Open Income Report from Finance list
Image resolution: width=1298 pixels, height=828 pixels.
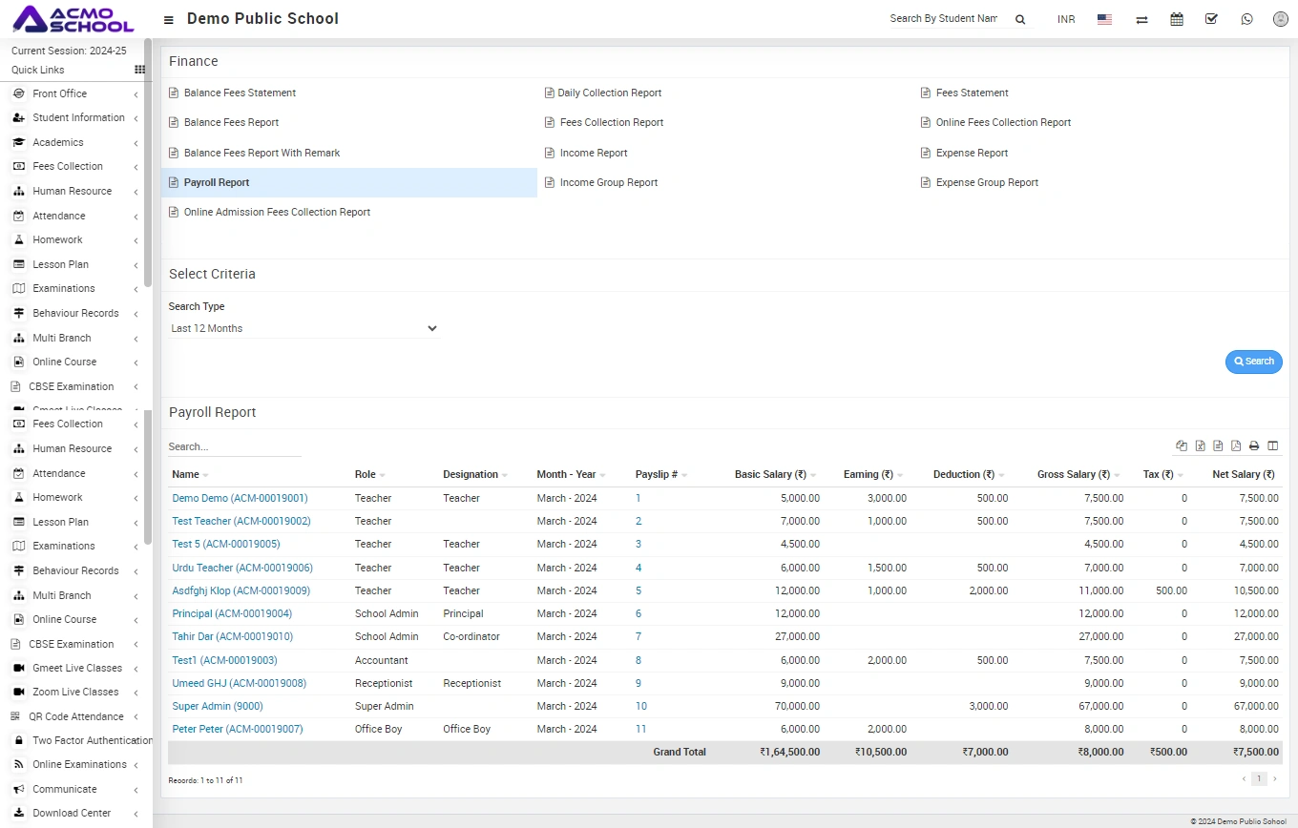[593, 153]
